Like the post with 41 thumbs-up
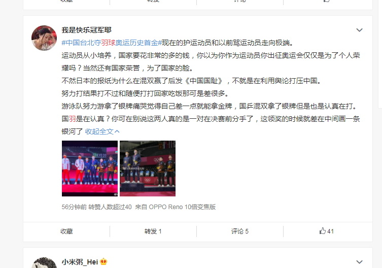Screen dimensions: 382x268 [x=326, y=231]
